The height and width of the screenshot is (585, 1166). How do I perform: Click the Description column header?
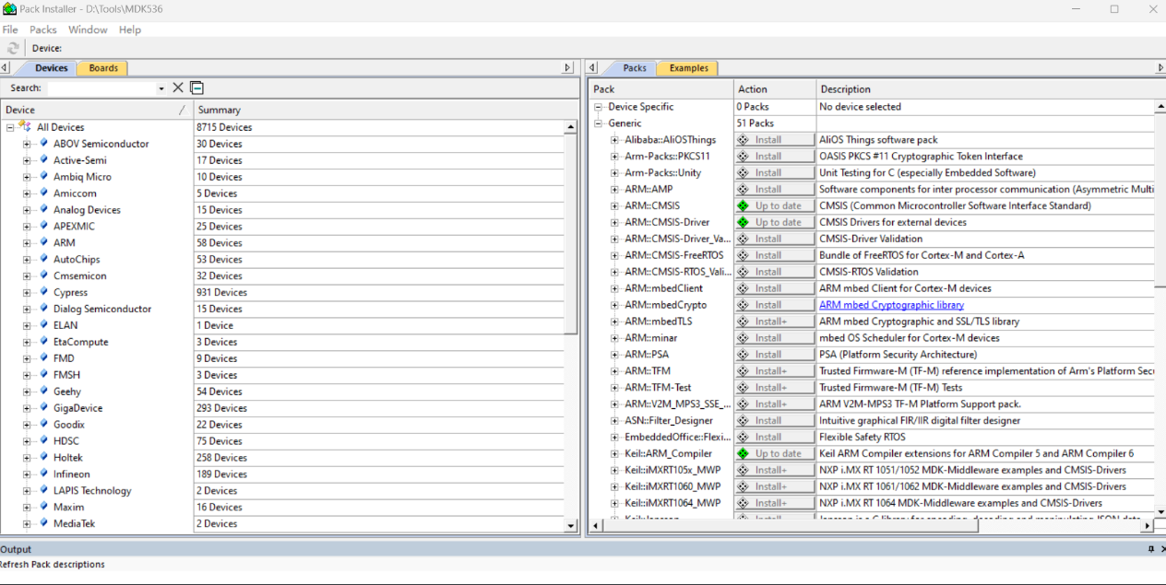click(985, 89)
